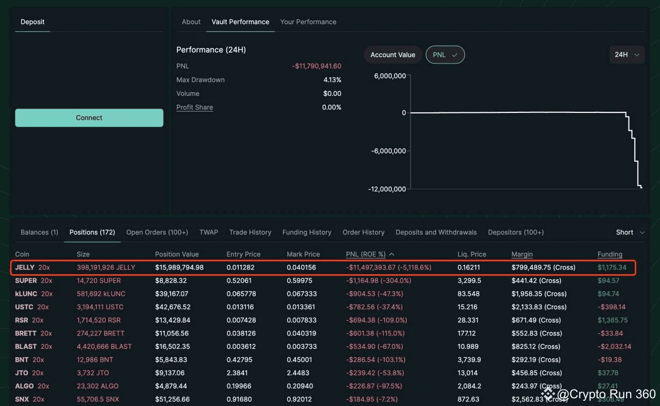Click the Profit Share link

point(194,107)
